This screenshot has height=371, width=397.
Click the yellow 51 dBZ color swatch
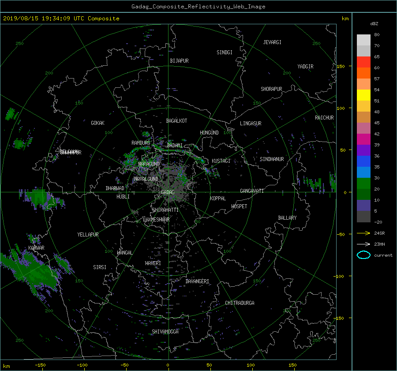click(x=363, y=95)
